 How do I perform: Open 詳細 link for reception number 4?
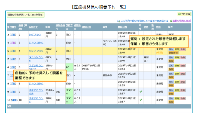13,43
